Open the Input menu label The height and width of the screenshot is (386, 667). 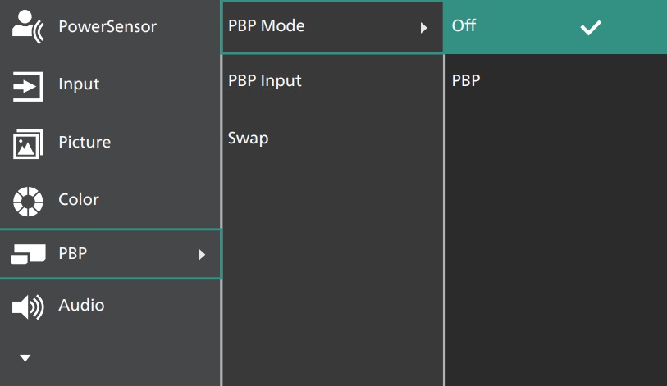click(79, 84)
